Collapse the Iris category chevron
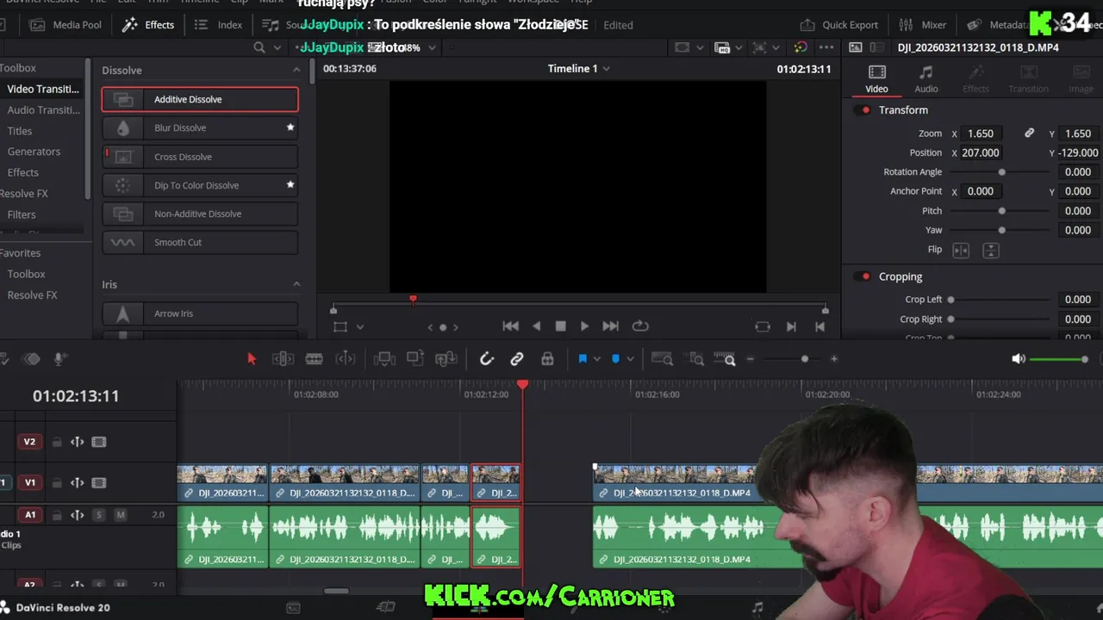This screenshot has height=620, width=1103. coord(296,284)
